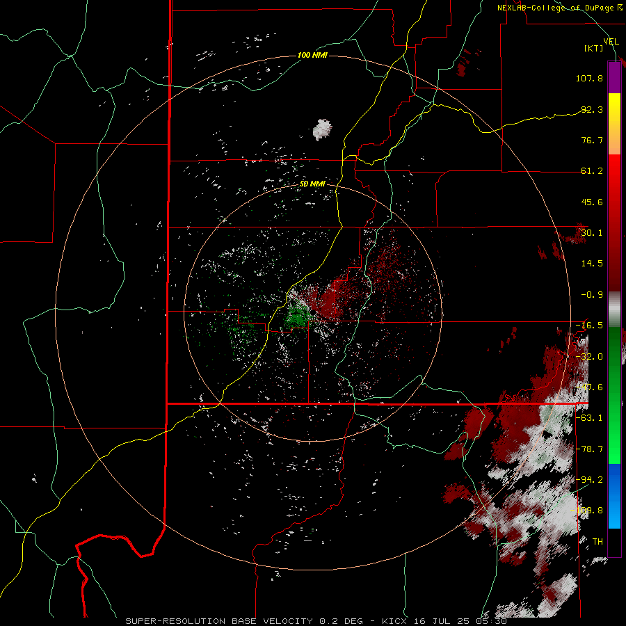The height and width of the screenshot is (626, 626).
Task: Select the -63.1 value on velocity scale
Action: coord(589,418)
